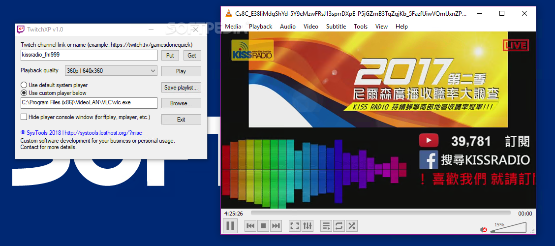Stop playback in VLC

tap(263, 226)
